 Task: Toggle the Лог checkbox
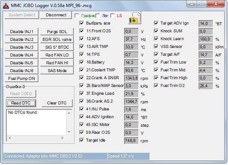(98, 16)
